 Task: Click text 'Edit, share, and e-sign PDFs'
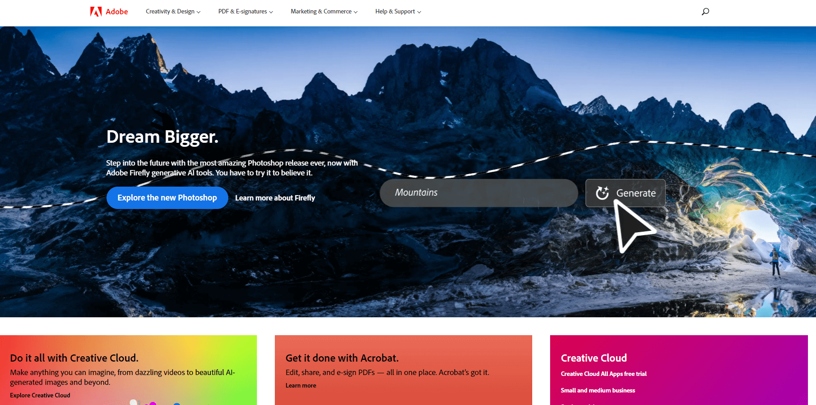point(330,372)
